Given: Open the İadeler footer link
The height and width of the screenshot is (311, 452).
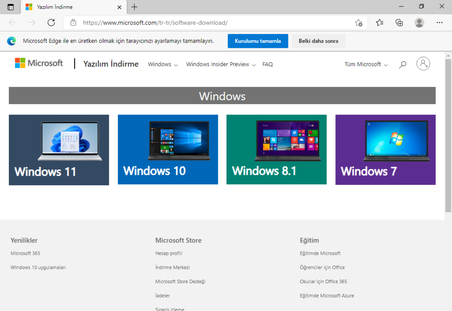Looking at the screenshot, I should click(163, 296).
